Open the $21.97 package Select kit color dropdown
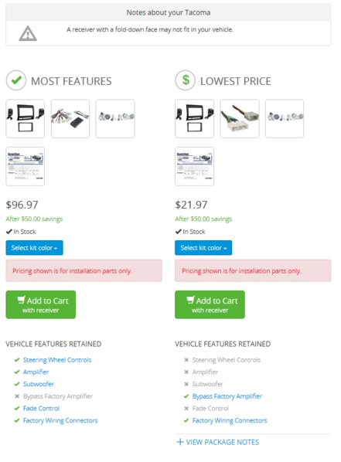The image size is (341, 462). pyautogui.click(x=203, y=248)
